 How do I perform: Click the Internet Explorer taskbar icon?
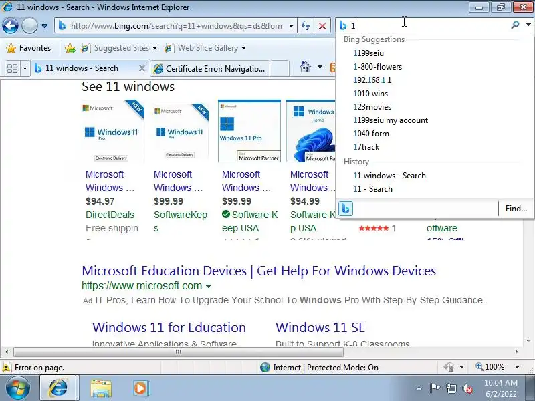pos(60,388)
